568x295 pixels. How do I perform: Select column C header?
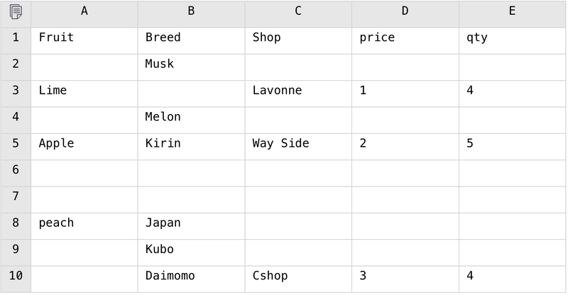[298, 14]
